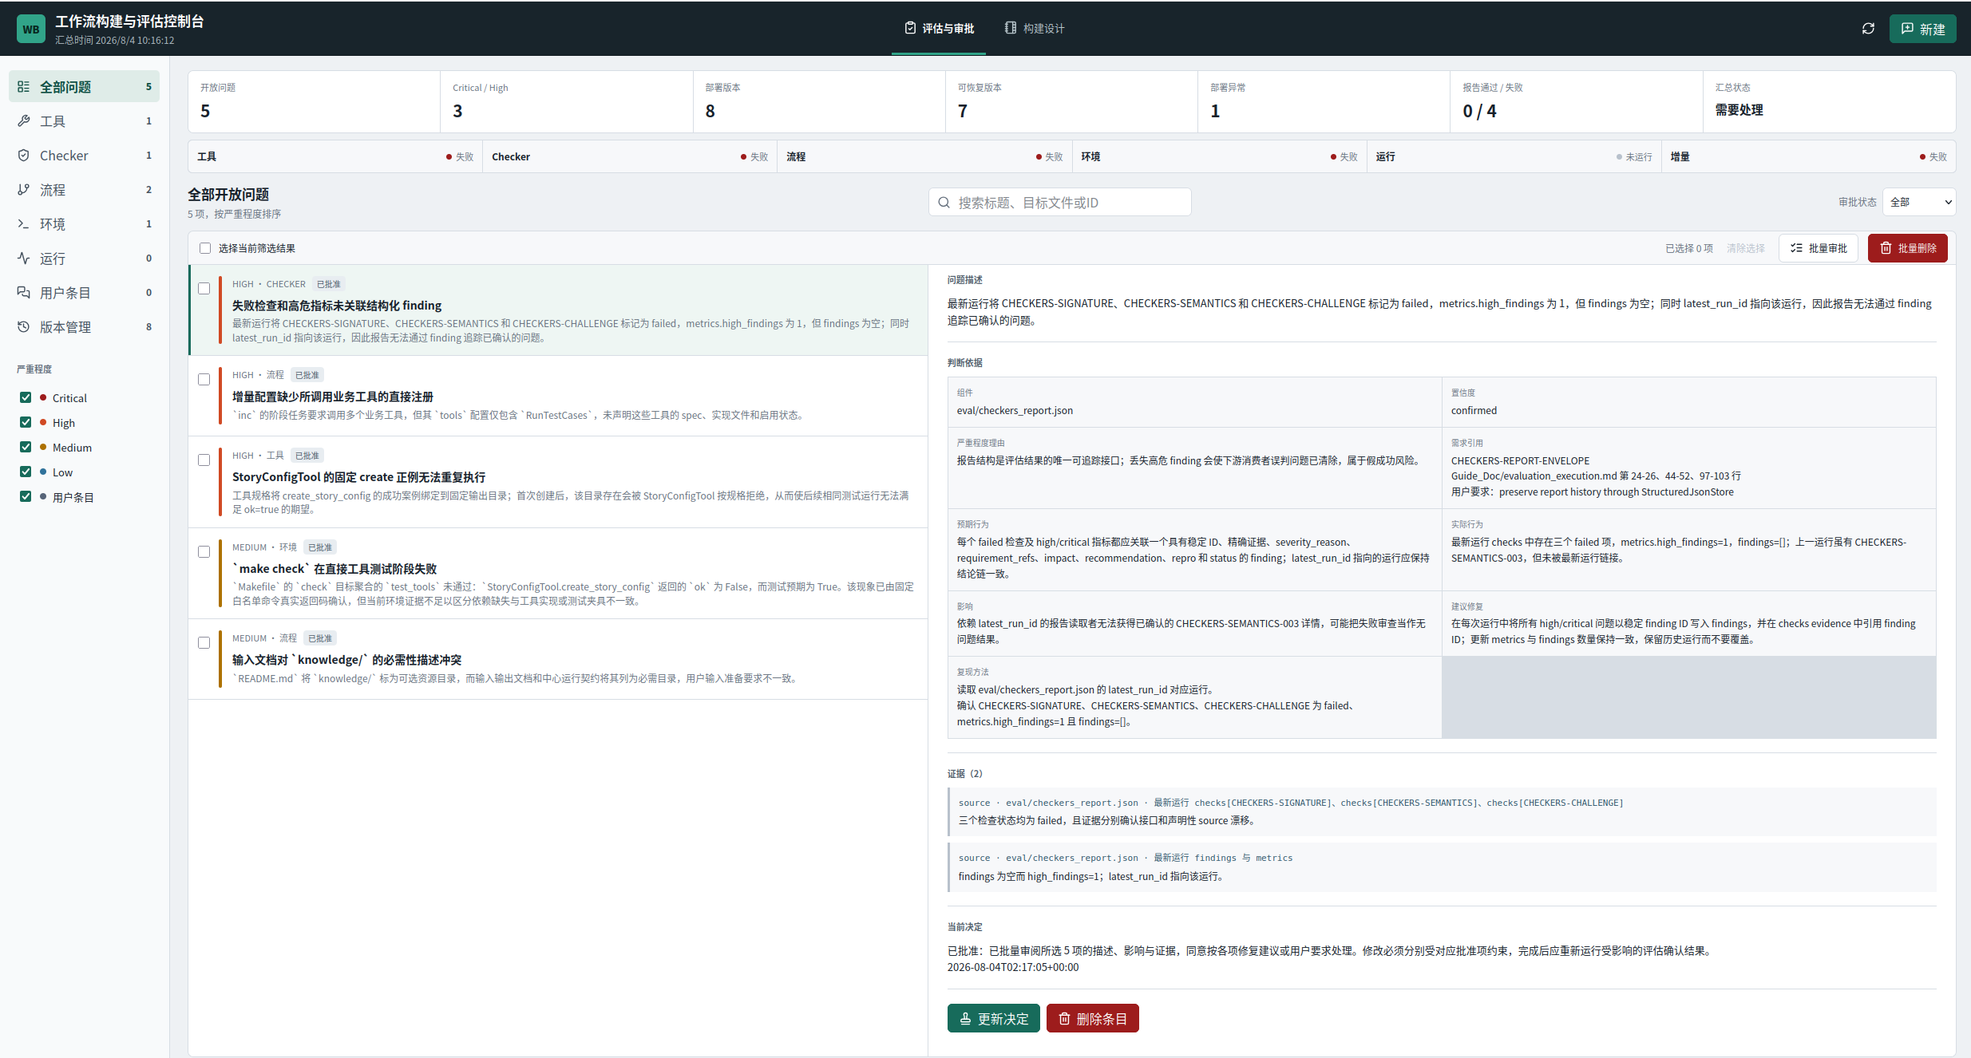Viewport: 1971px width, 1058px height.
Task: Click the 用户条目 chat icon in sidebar
Action: 24,293
